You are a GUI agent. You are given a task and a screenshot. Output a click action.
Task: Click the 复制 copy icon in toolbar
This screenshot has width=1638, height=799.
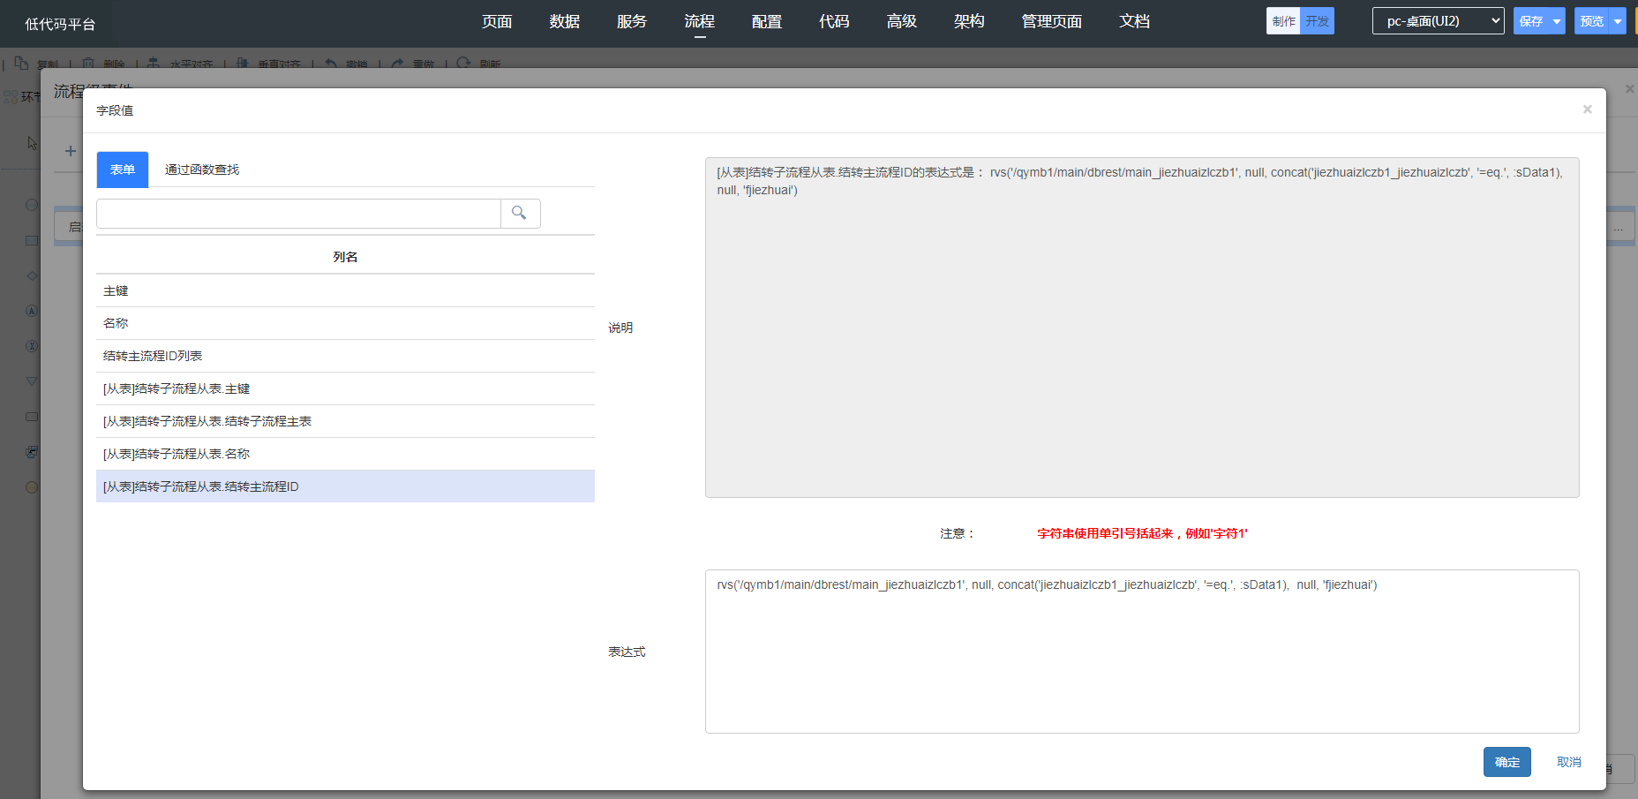point(22,64)
